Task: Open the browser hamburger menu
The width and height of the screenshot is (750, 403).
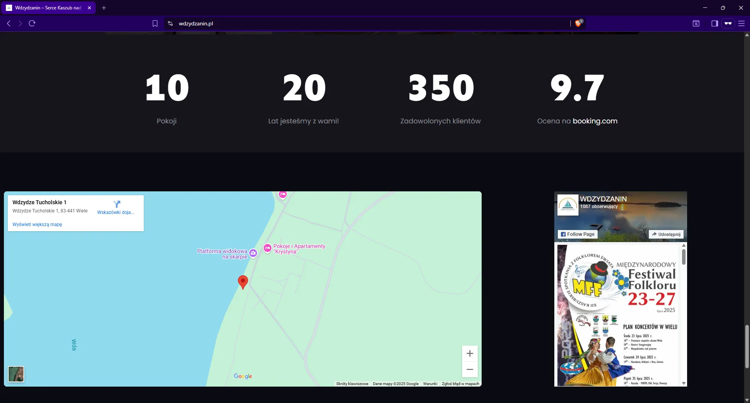Action: (x=741, y=23)
